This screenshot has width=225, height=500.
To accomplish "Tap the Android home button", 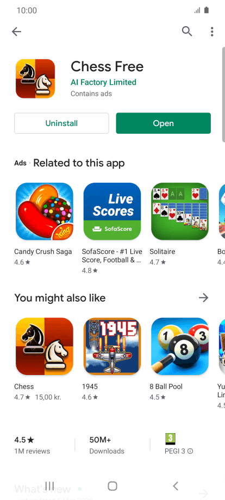I will (112, 486).
